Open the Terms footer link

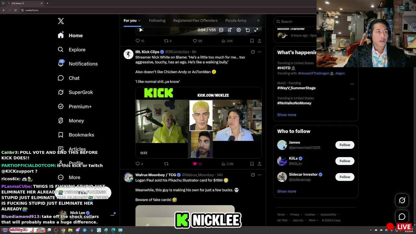pos(281,214)
